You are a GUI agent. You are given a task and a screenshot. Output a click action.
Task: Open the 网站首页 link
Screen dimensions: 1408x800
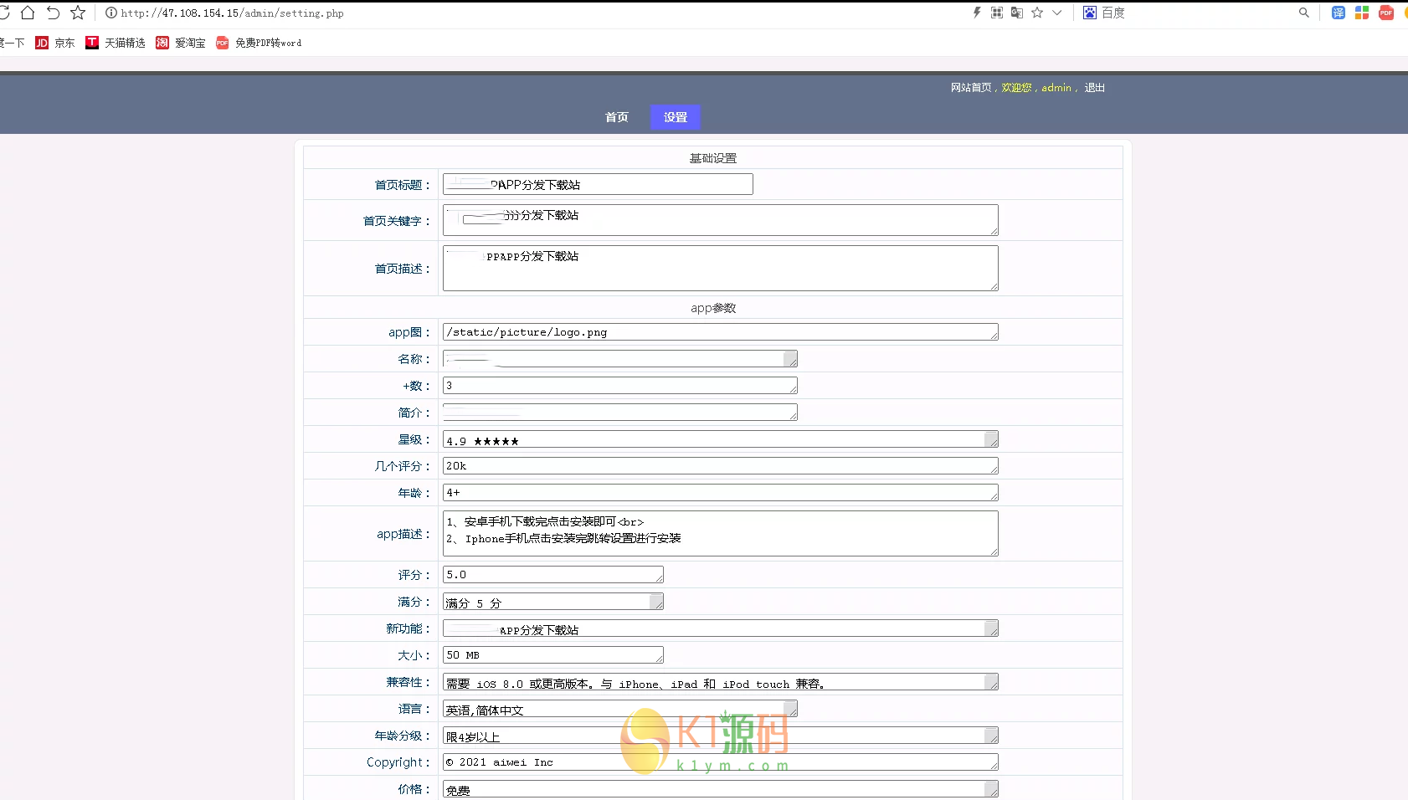click(970, 88)
